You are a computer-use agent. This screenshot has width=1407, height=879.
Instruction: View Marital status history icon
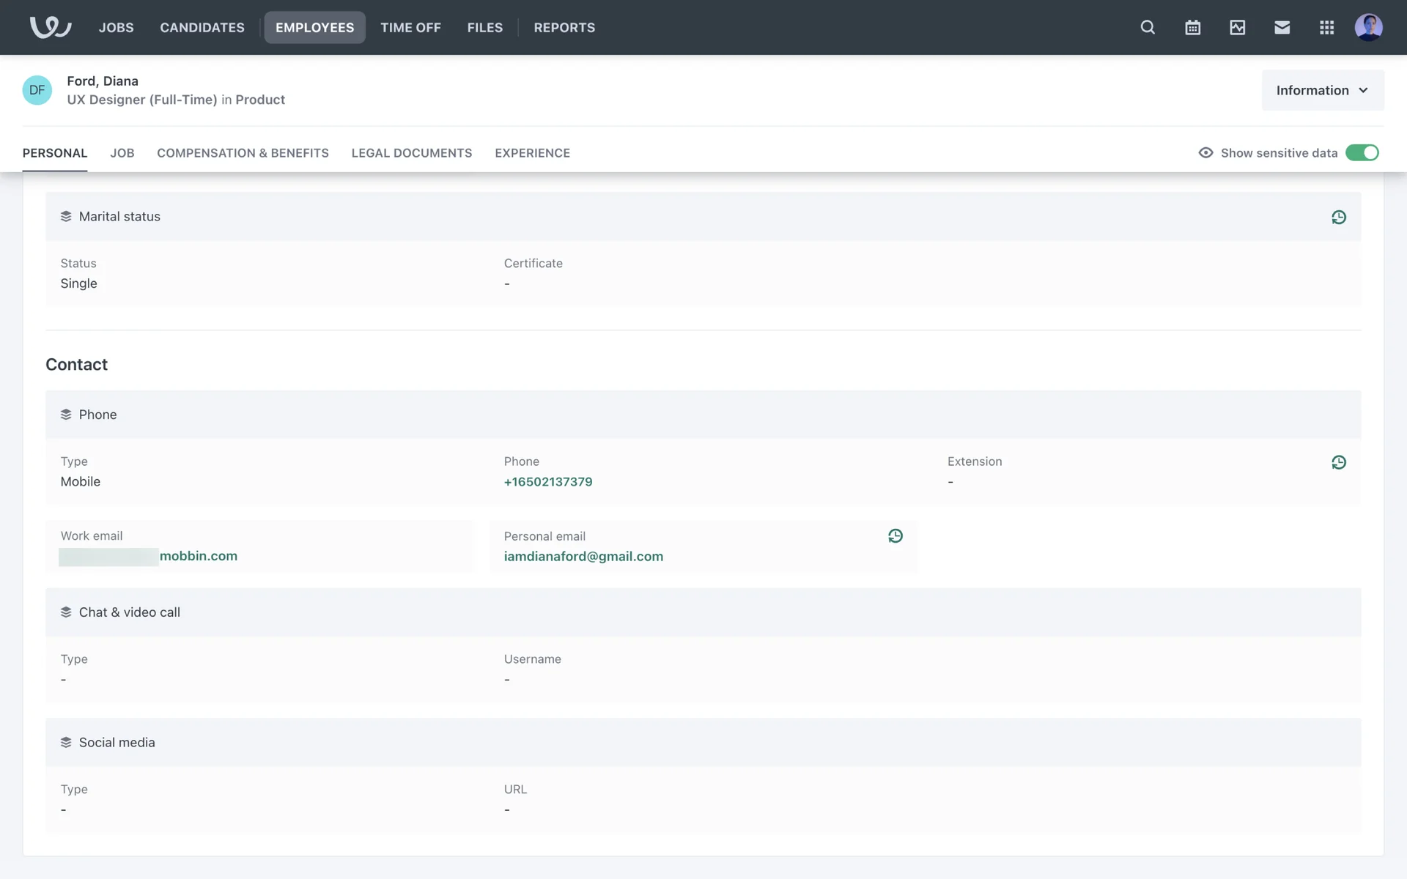tap(1338, 217)
